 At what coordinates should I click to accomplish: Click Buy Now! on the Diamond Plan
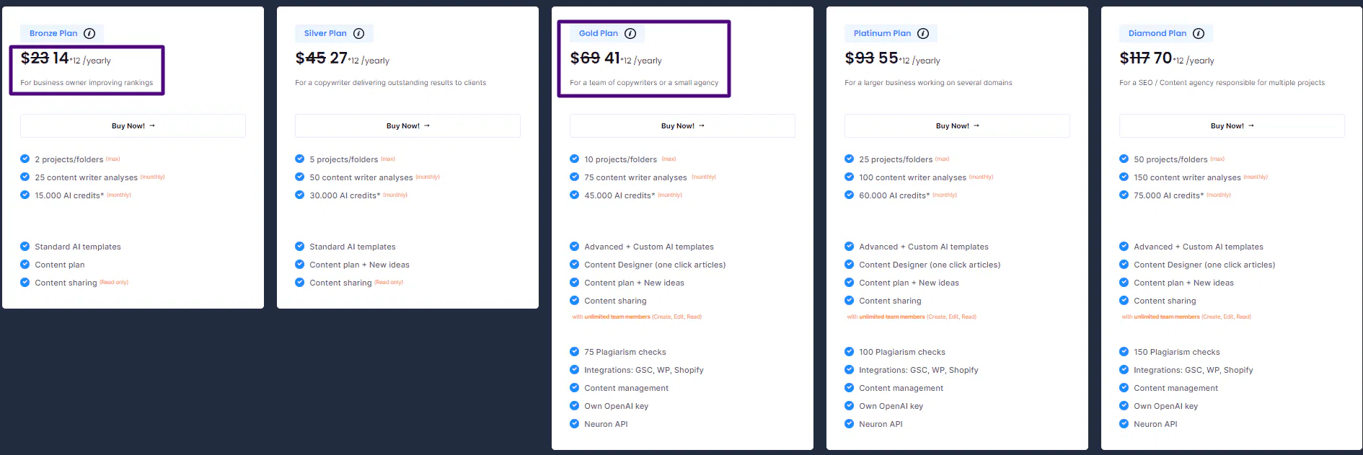(1230, 125)
